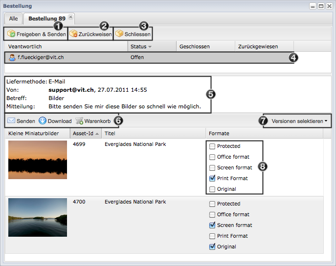The width and height of the screenshot is (336, 266).
Task: Click the user icon beside f.flueckiger@vit.ch
Action: coord(12,57)
